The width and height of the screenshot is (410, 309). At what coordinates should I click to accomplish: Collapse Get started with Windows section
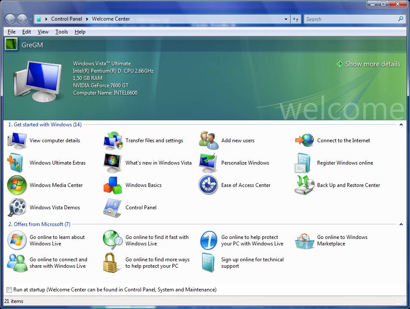(x=401, y=125)
